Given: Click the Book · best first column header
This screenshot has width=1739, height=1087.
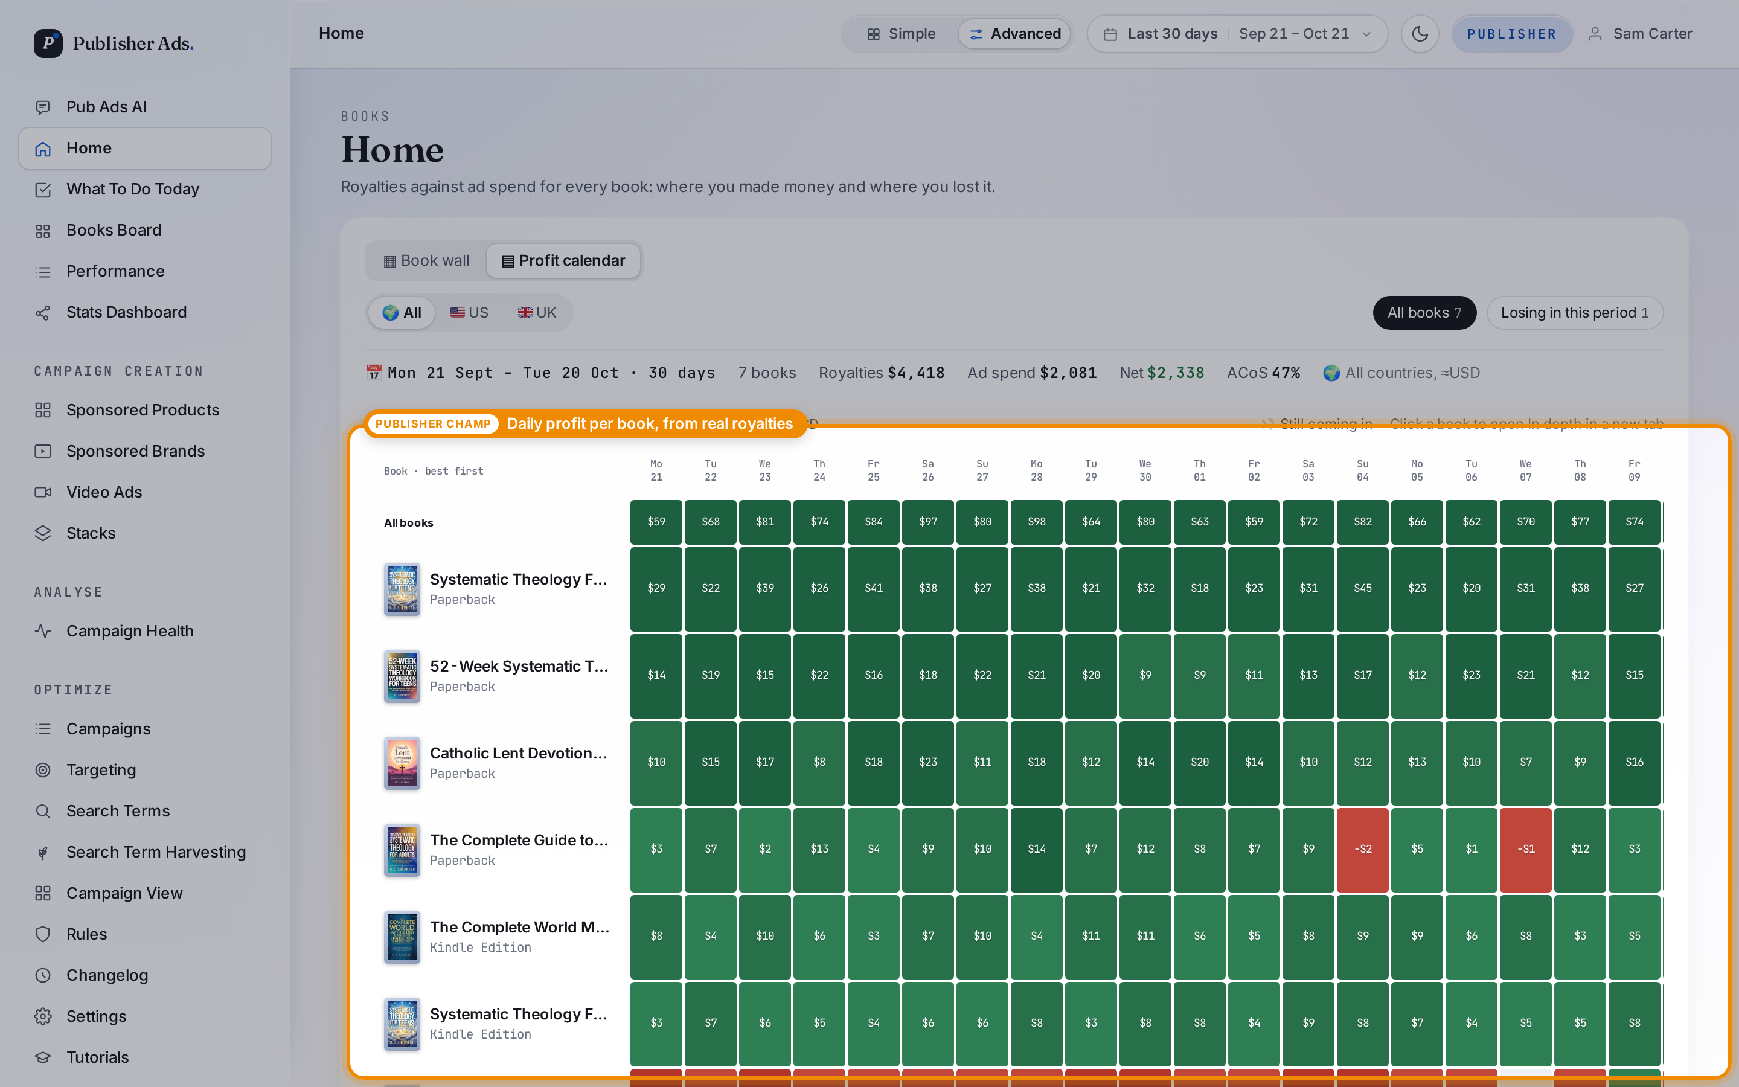Looking at the screenshot, I should tap(434, 471).
